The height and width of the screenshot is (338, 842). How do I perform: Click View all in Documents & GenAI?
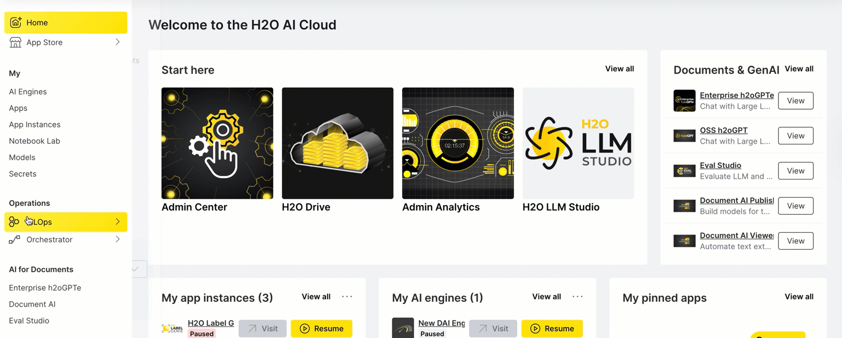799,69
